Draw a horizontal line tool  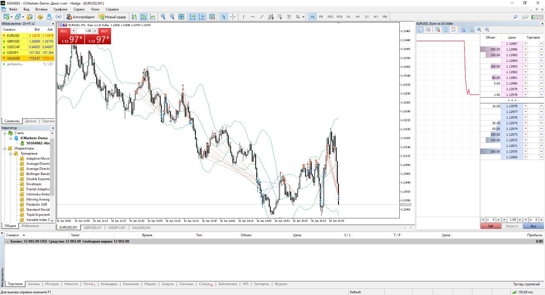(252, 17)
